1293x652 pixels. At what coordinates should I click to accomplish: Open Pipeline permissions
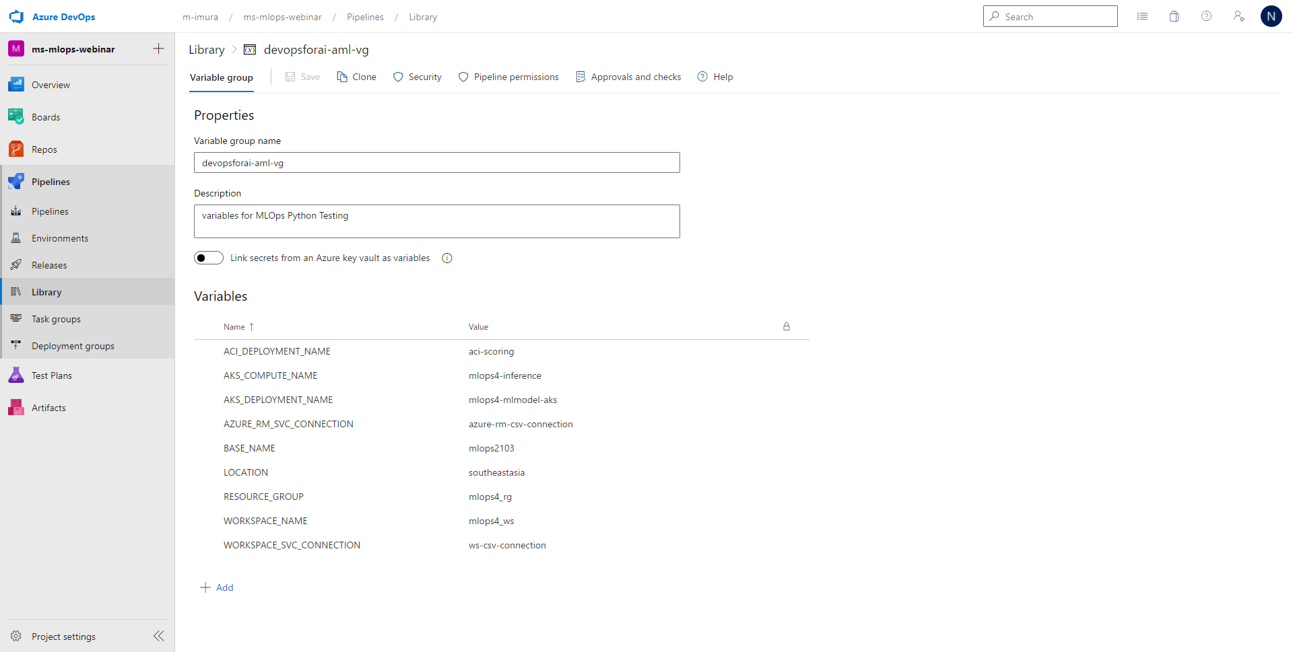pyautogui.click(x=508, y=77)
